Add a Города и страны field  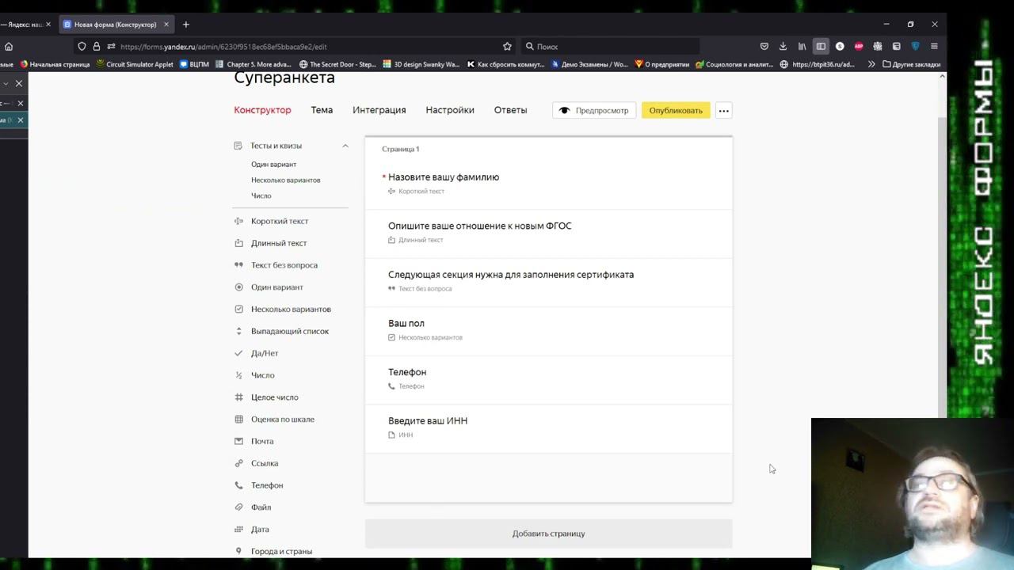click(281, 551)
